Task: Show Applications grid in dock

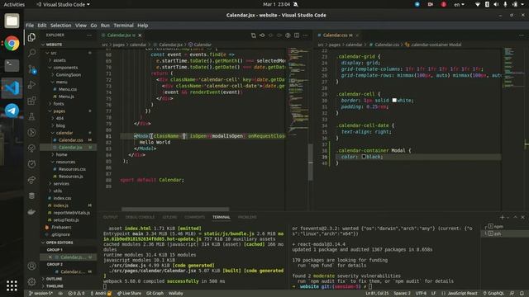Action: point(12,285)
